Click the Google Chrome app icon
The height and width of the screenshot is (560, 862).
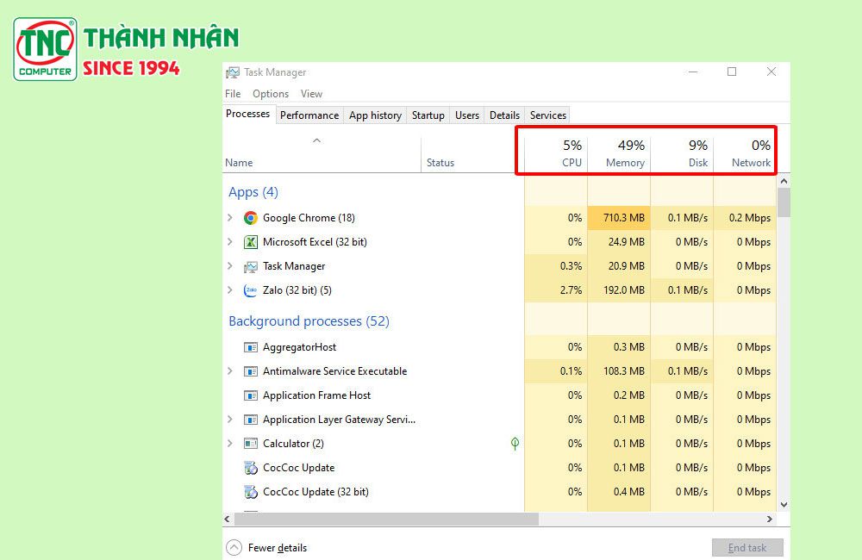(251, 218)
